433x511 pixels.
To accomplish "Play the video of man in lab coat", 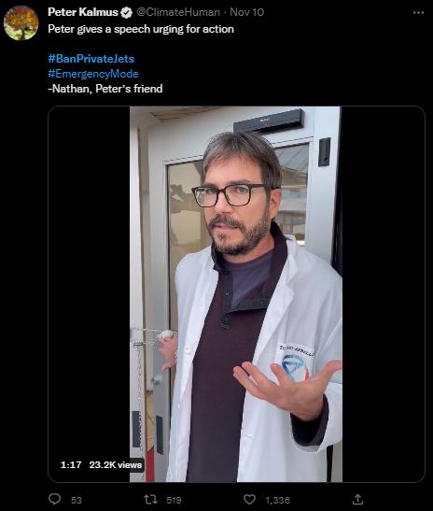I will (236, 294).
